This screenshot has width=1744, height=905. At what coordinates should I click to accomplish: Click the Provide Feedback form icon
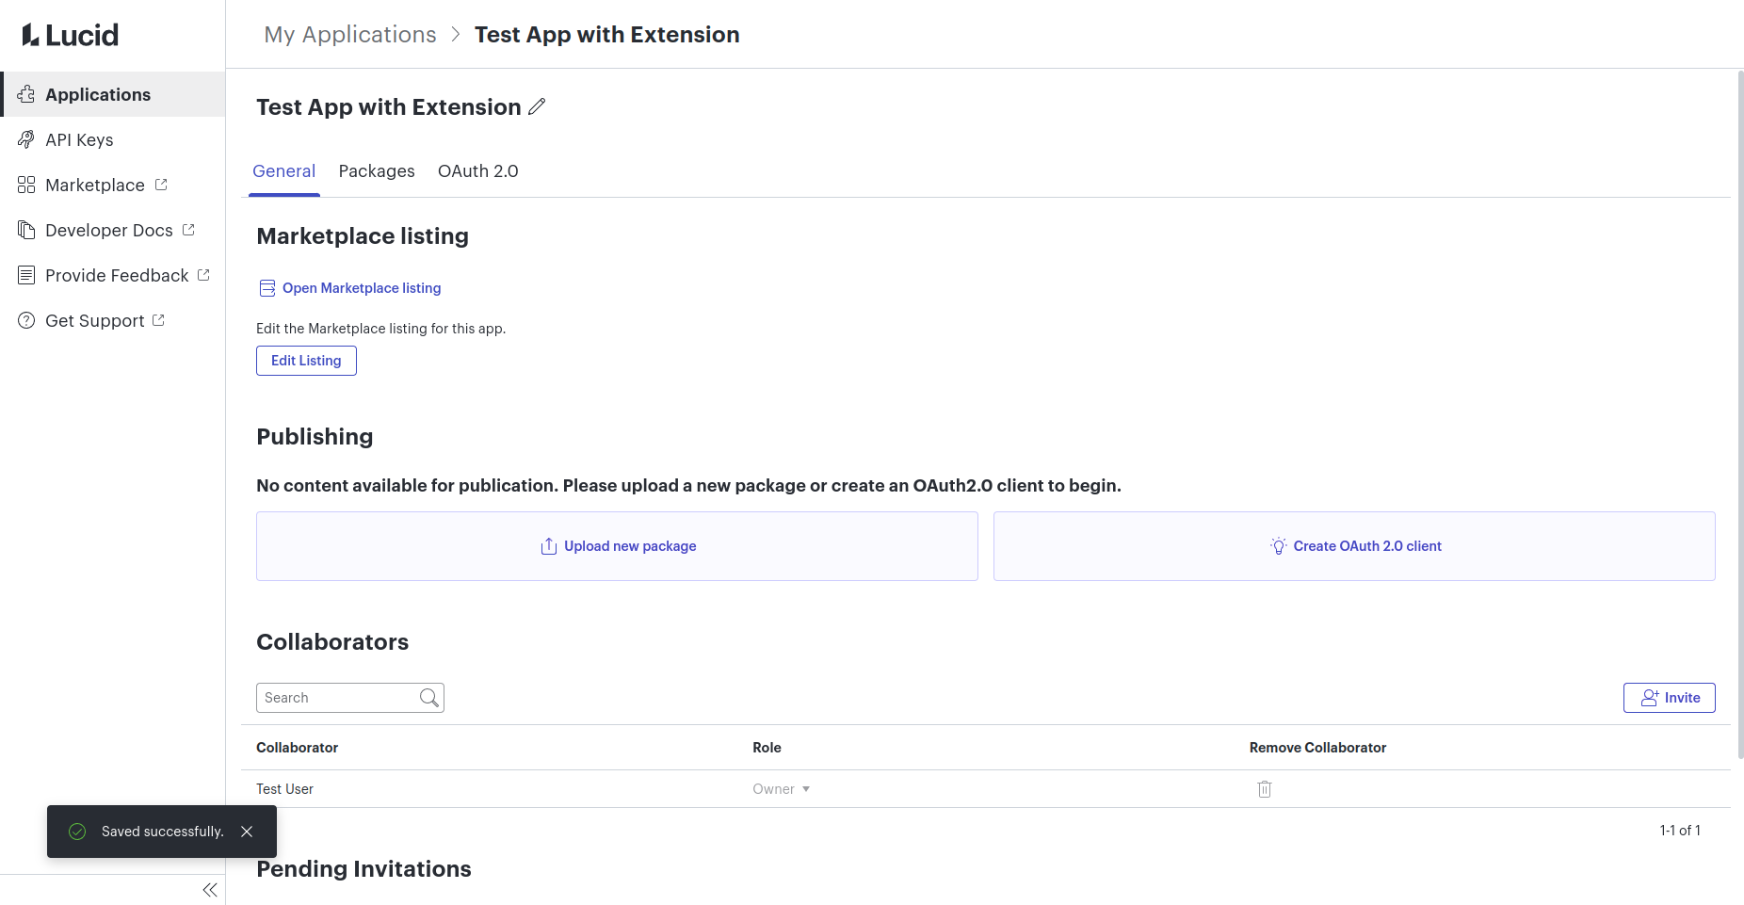[x=26, y=275]
